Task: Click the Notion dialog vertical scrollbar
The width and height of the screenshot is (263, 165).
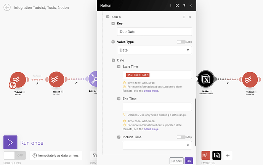Action: point(196,122)
